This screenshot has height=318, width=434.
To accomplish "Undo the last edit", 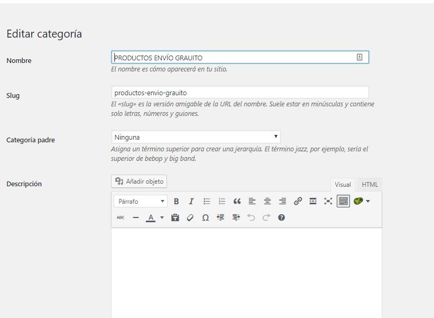I will (251, 217).
